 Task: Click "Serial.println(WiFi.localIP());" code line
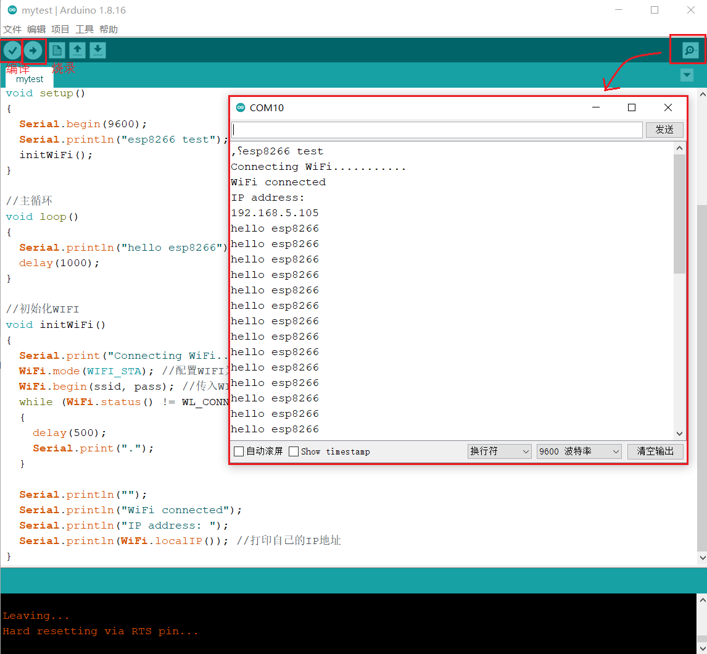pyautogui.click(x=124, y=541)
